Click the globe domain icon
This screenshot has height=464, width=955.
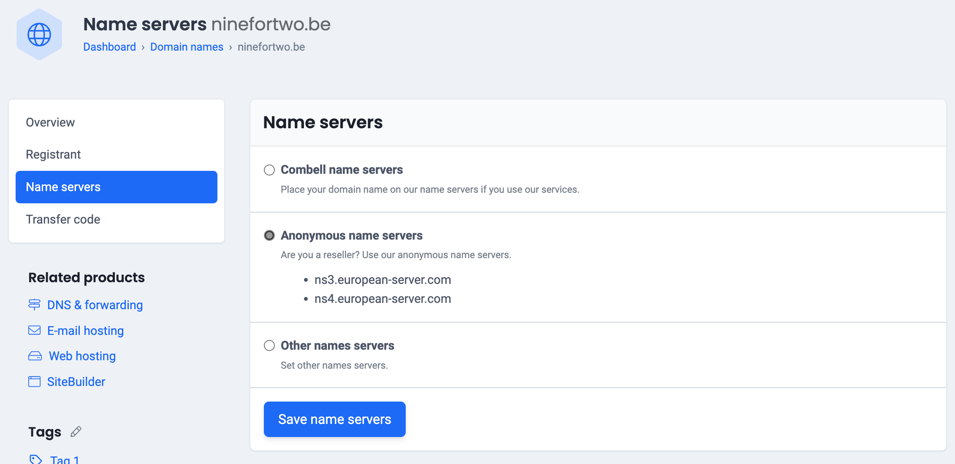pyautogui.click(x=39, y=35)
